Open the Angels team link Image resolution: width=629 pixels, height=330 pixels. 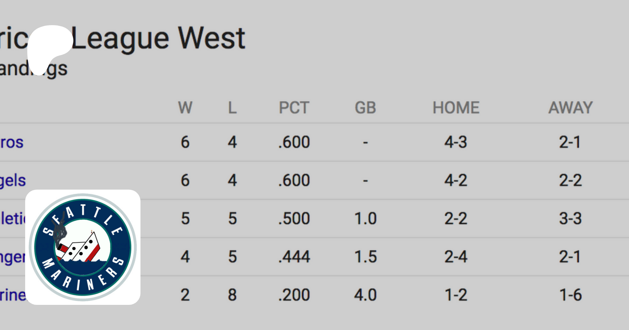(13, 181)
